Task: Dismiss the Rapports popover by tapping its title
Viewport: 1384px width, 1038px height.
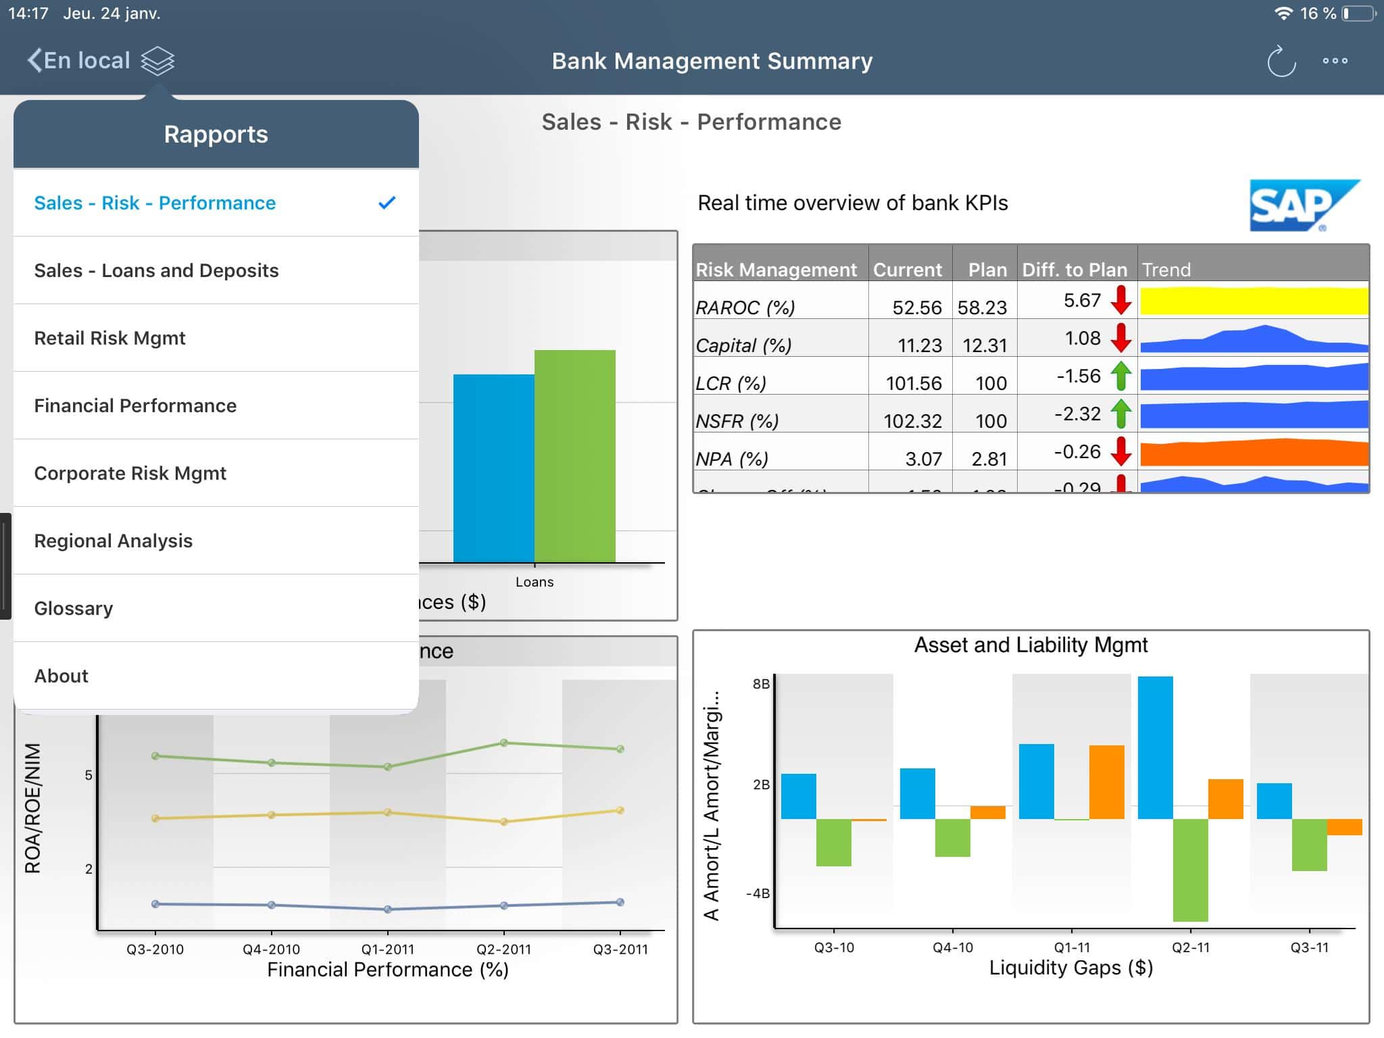Action: coord(215,134)
